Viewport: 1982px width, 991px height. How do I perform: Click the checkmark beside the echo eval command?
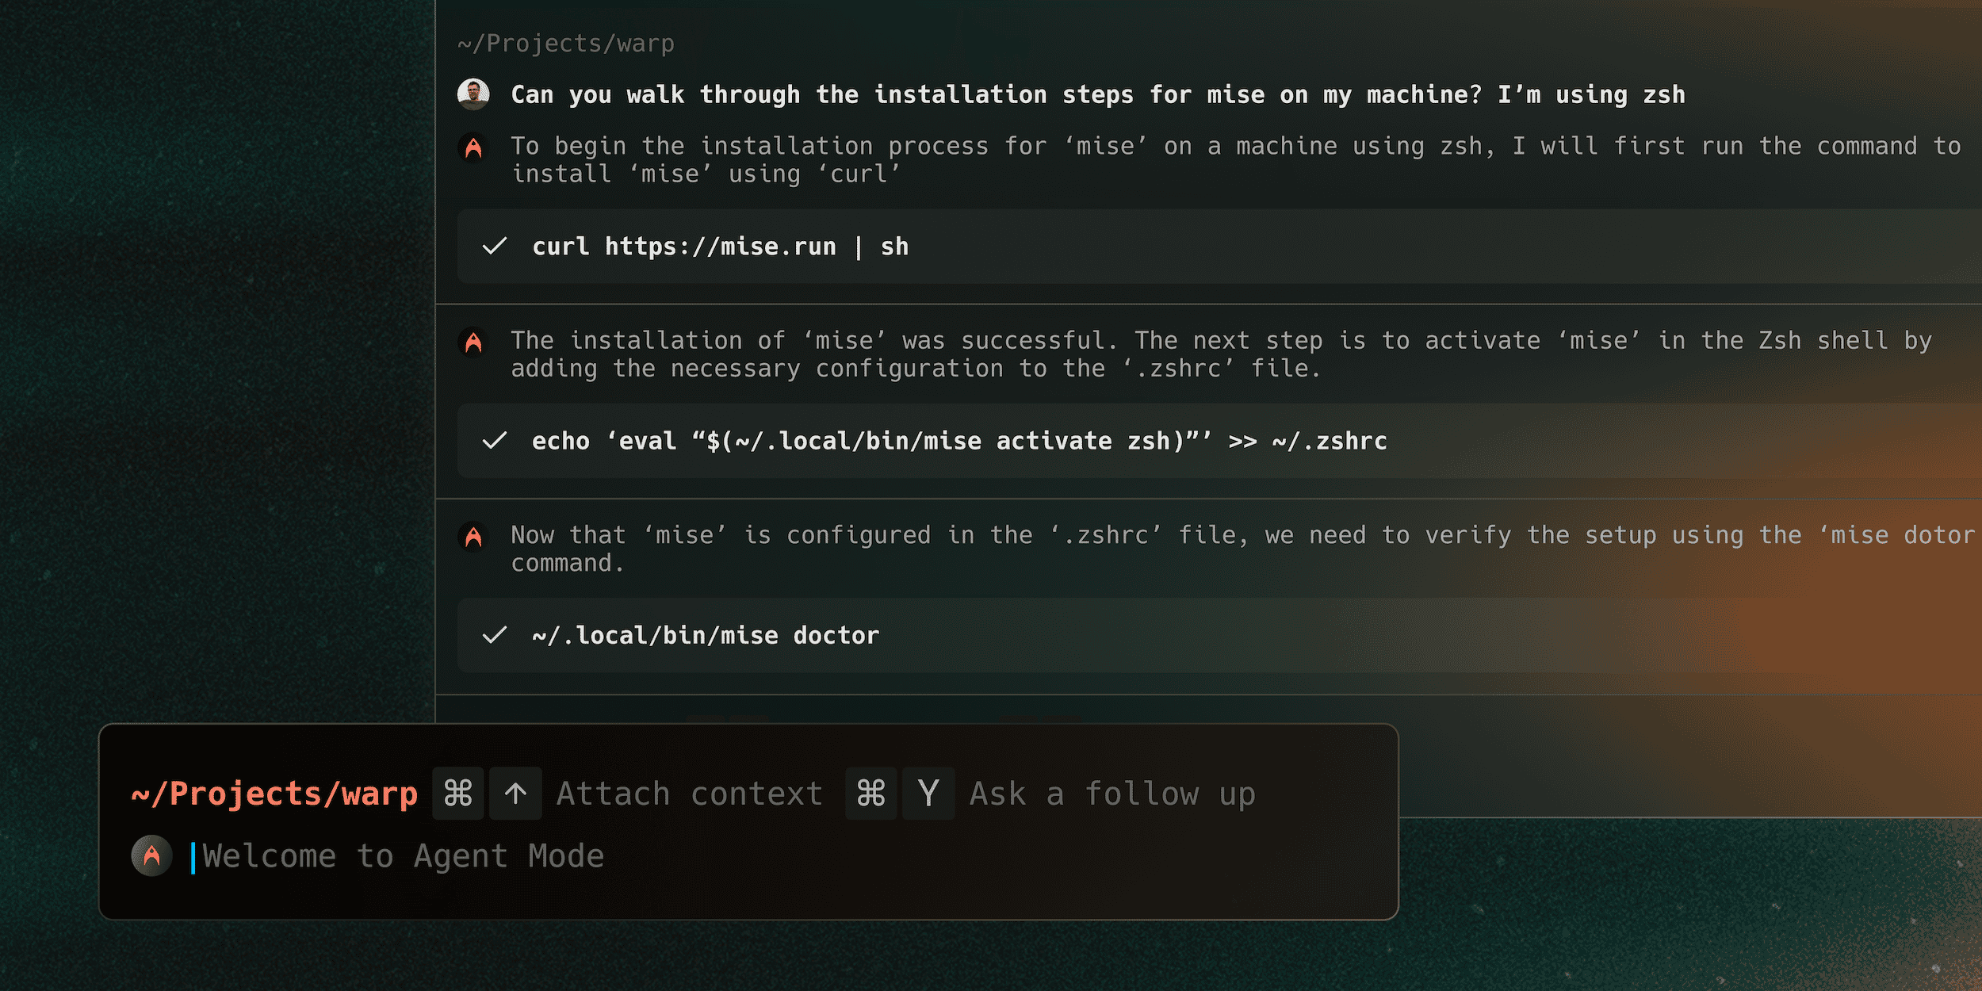pyautogui.click(x=495, y=442)
